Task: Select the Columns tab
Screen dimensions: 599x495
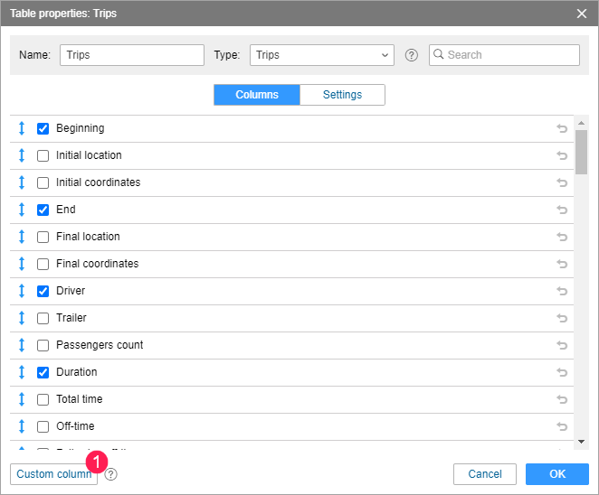Action: [257, 95]
